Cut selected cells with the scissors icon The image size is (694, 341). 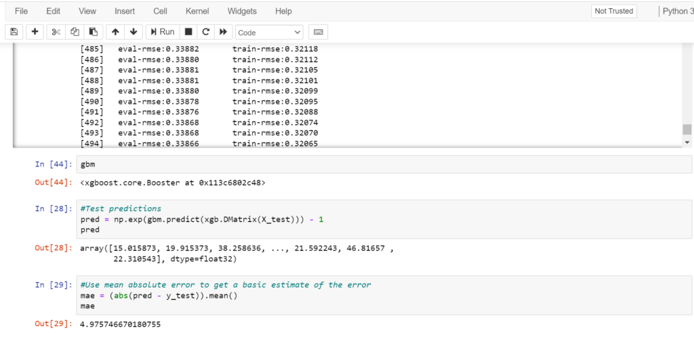56,32
